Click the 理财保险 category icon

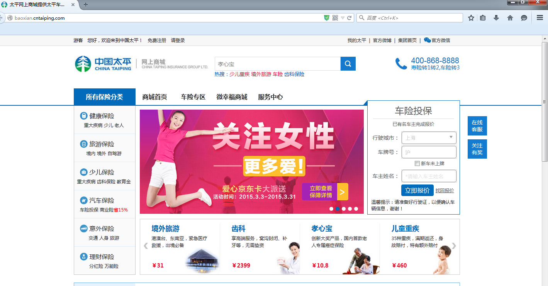pos(83,257)
